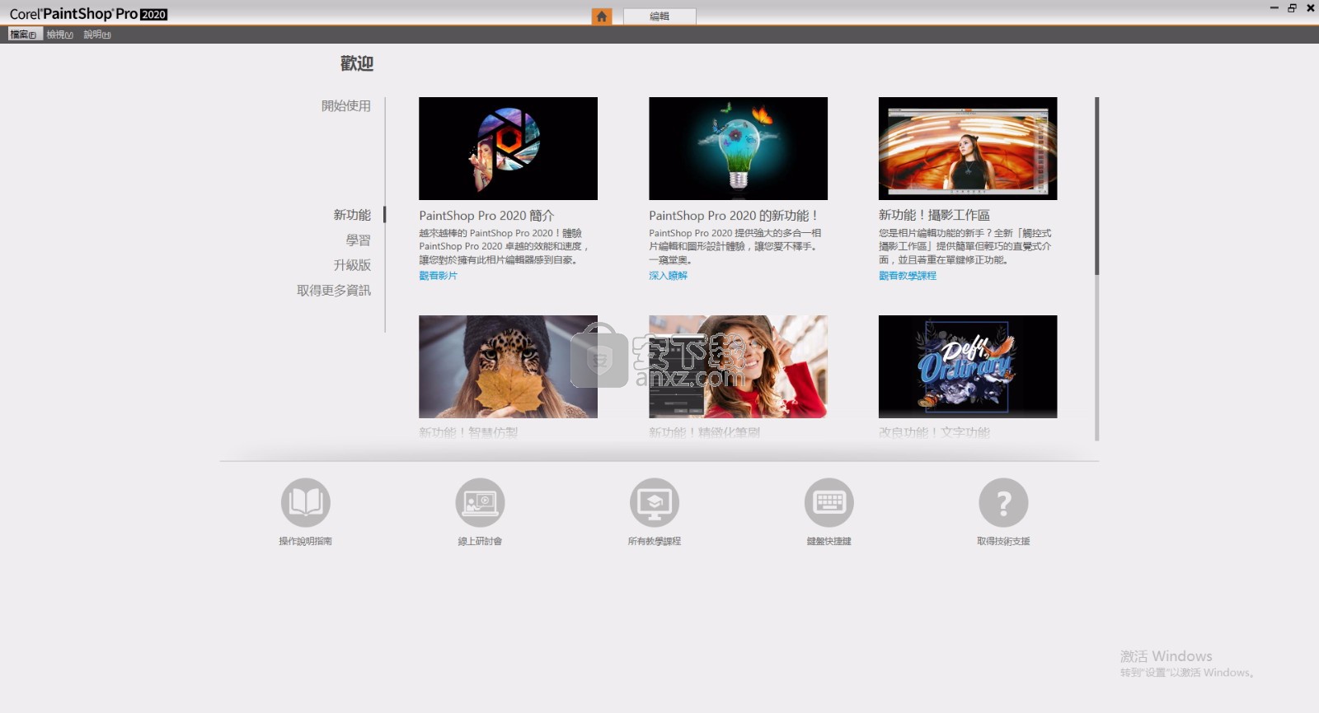Open the 鍵盤快捷鍵 keyboard icon
The height and width of the screenshot is (713, 1319).
pyautogui.click(x=829, y=502)
